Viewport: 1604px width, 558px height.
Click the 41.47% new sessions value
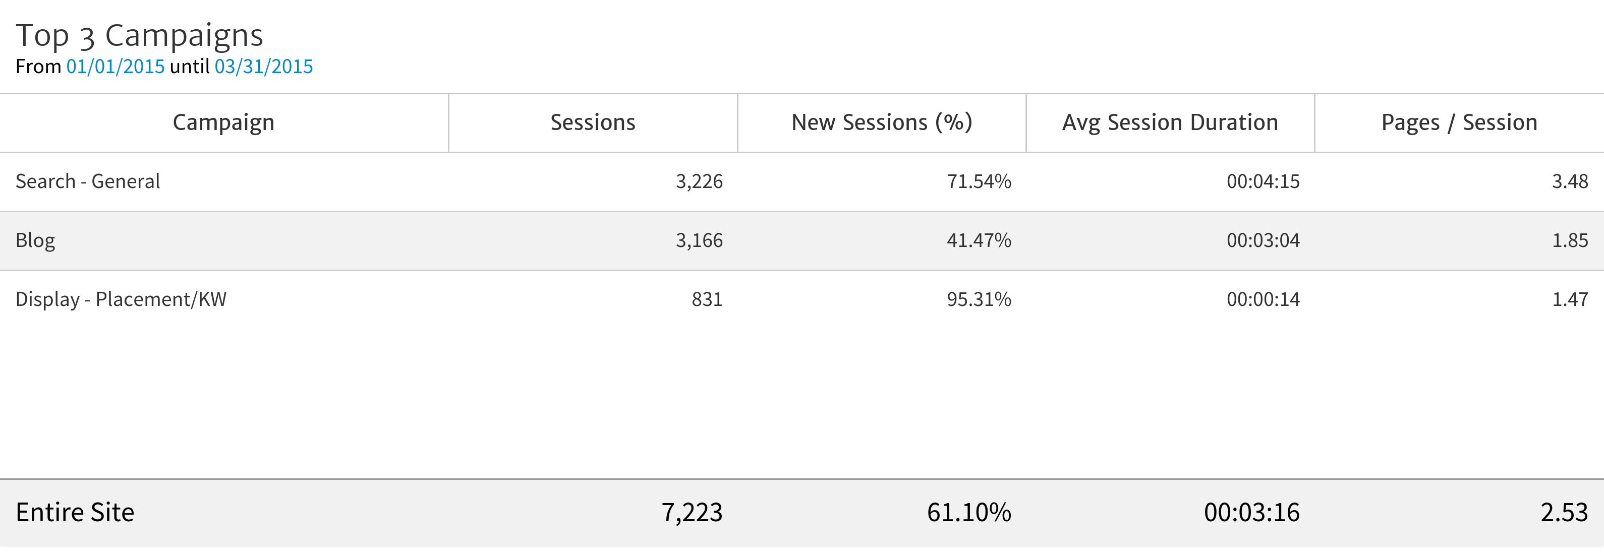click(978, 240)
